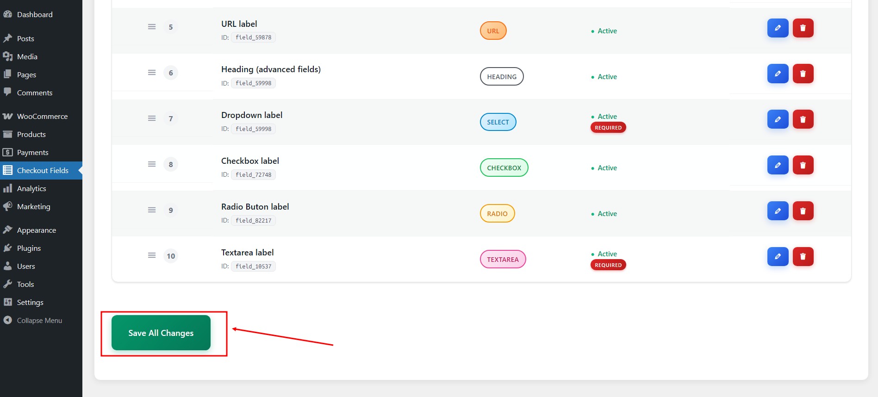Click the Tools wrench icon
The height and width of the screenshot is (397, 878).
[x=7, y=284]
